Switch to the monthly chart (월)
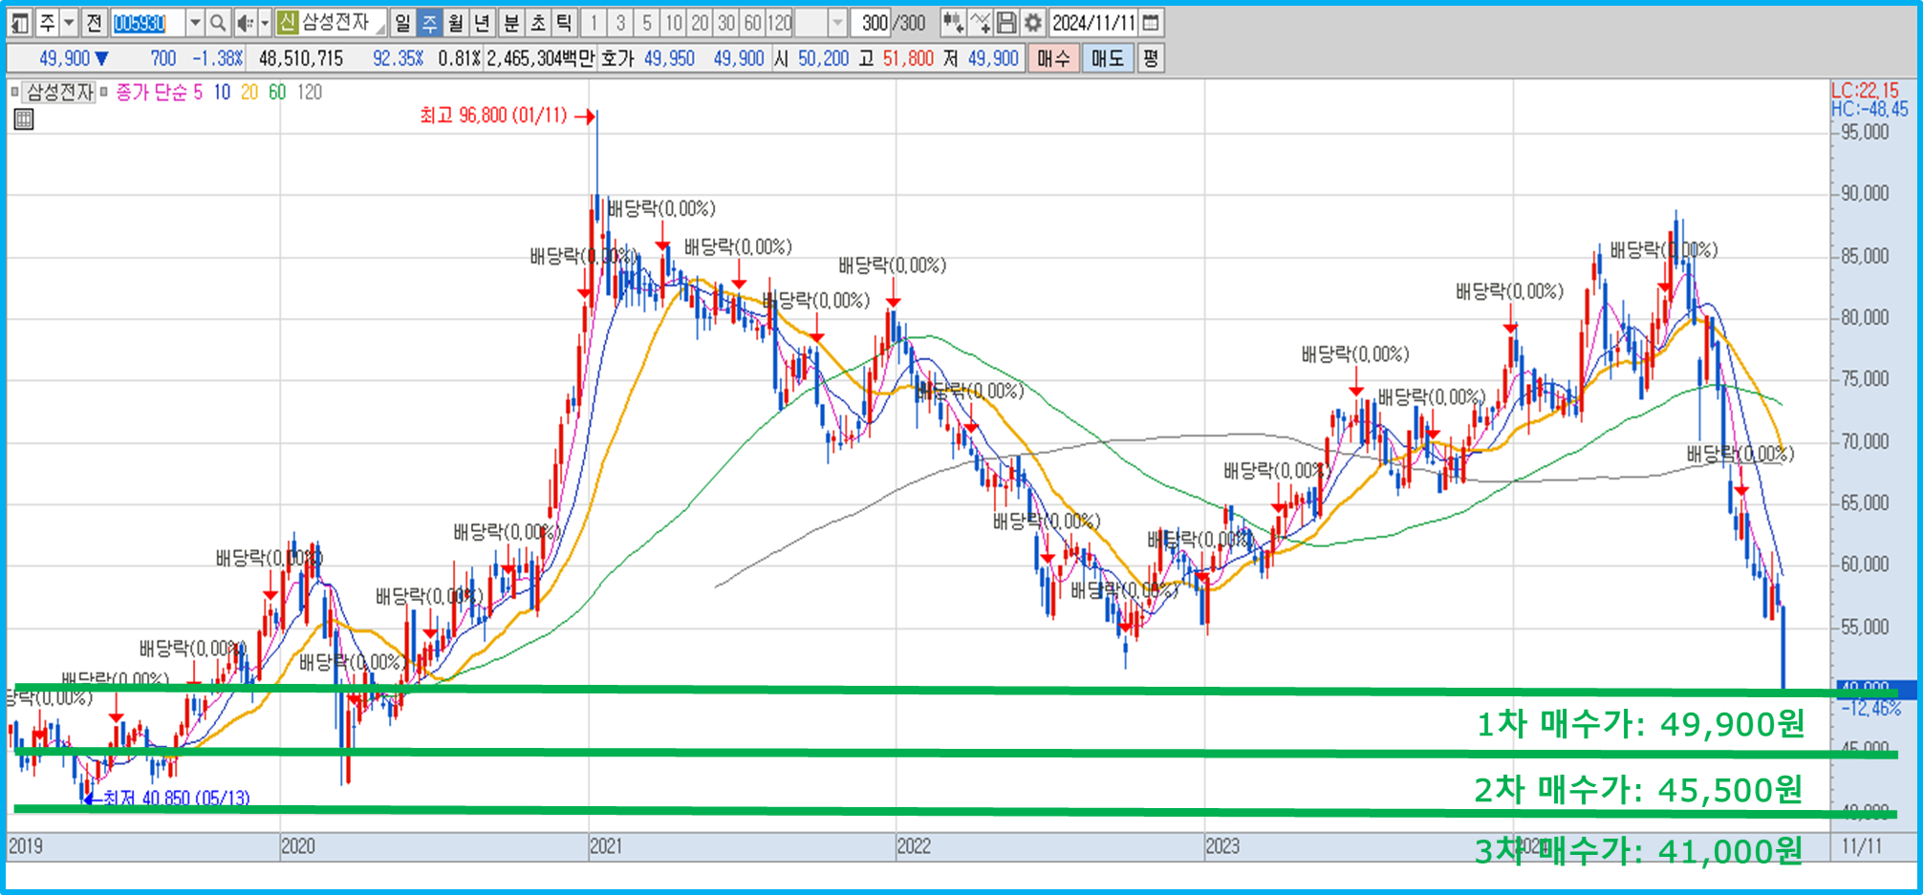The width and height of the screenshot is (1923, 895). [456, 22]
